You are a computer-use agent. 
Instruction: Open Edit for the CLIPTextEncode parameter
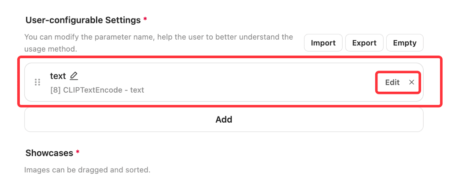click(392, 82)
